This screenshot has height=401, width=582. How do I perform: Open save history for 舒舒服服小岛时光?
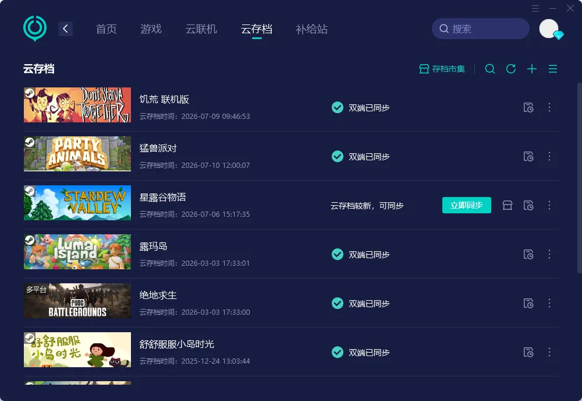tap(528, 352)
